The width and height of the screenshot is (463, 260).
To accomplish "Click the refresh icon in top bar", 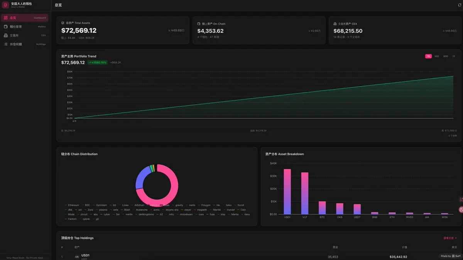I will [459, 5].
